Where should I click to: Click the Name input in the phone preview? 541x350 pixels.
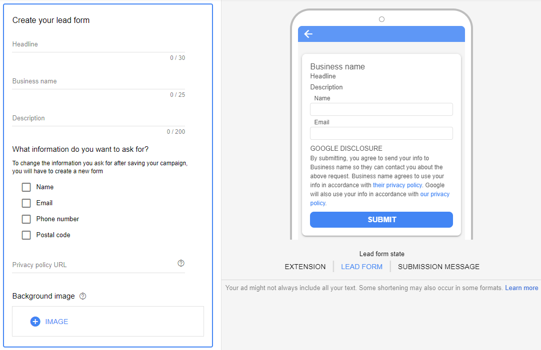[x=381, y=109]
